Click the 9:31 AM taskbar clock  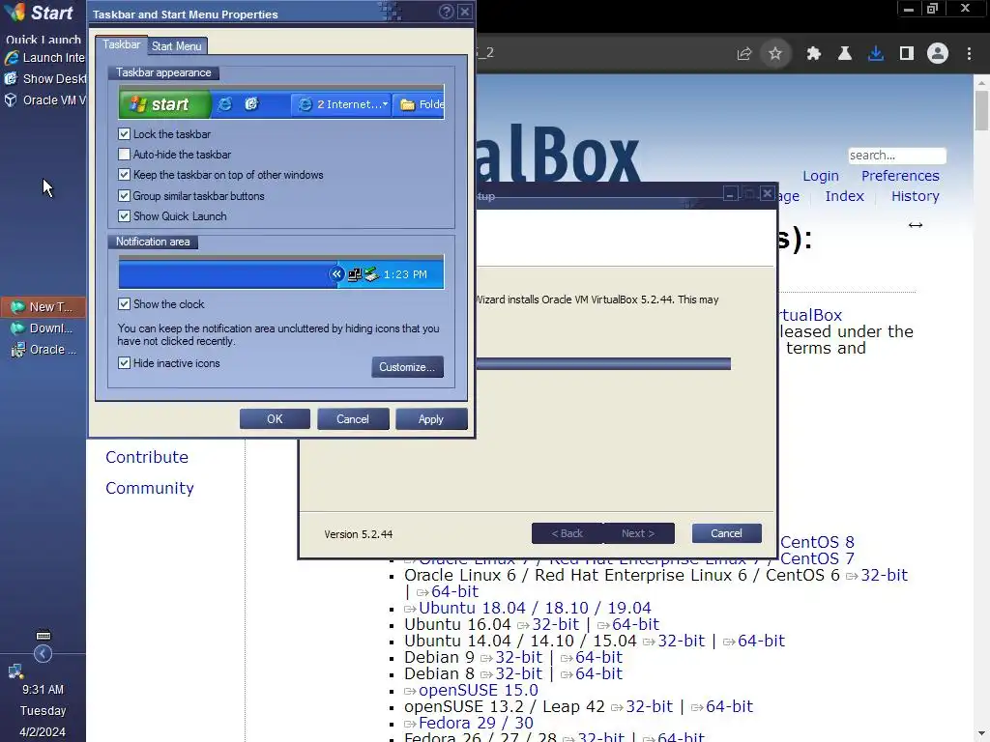pyautogui.click(x=43, y=690)
